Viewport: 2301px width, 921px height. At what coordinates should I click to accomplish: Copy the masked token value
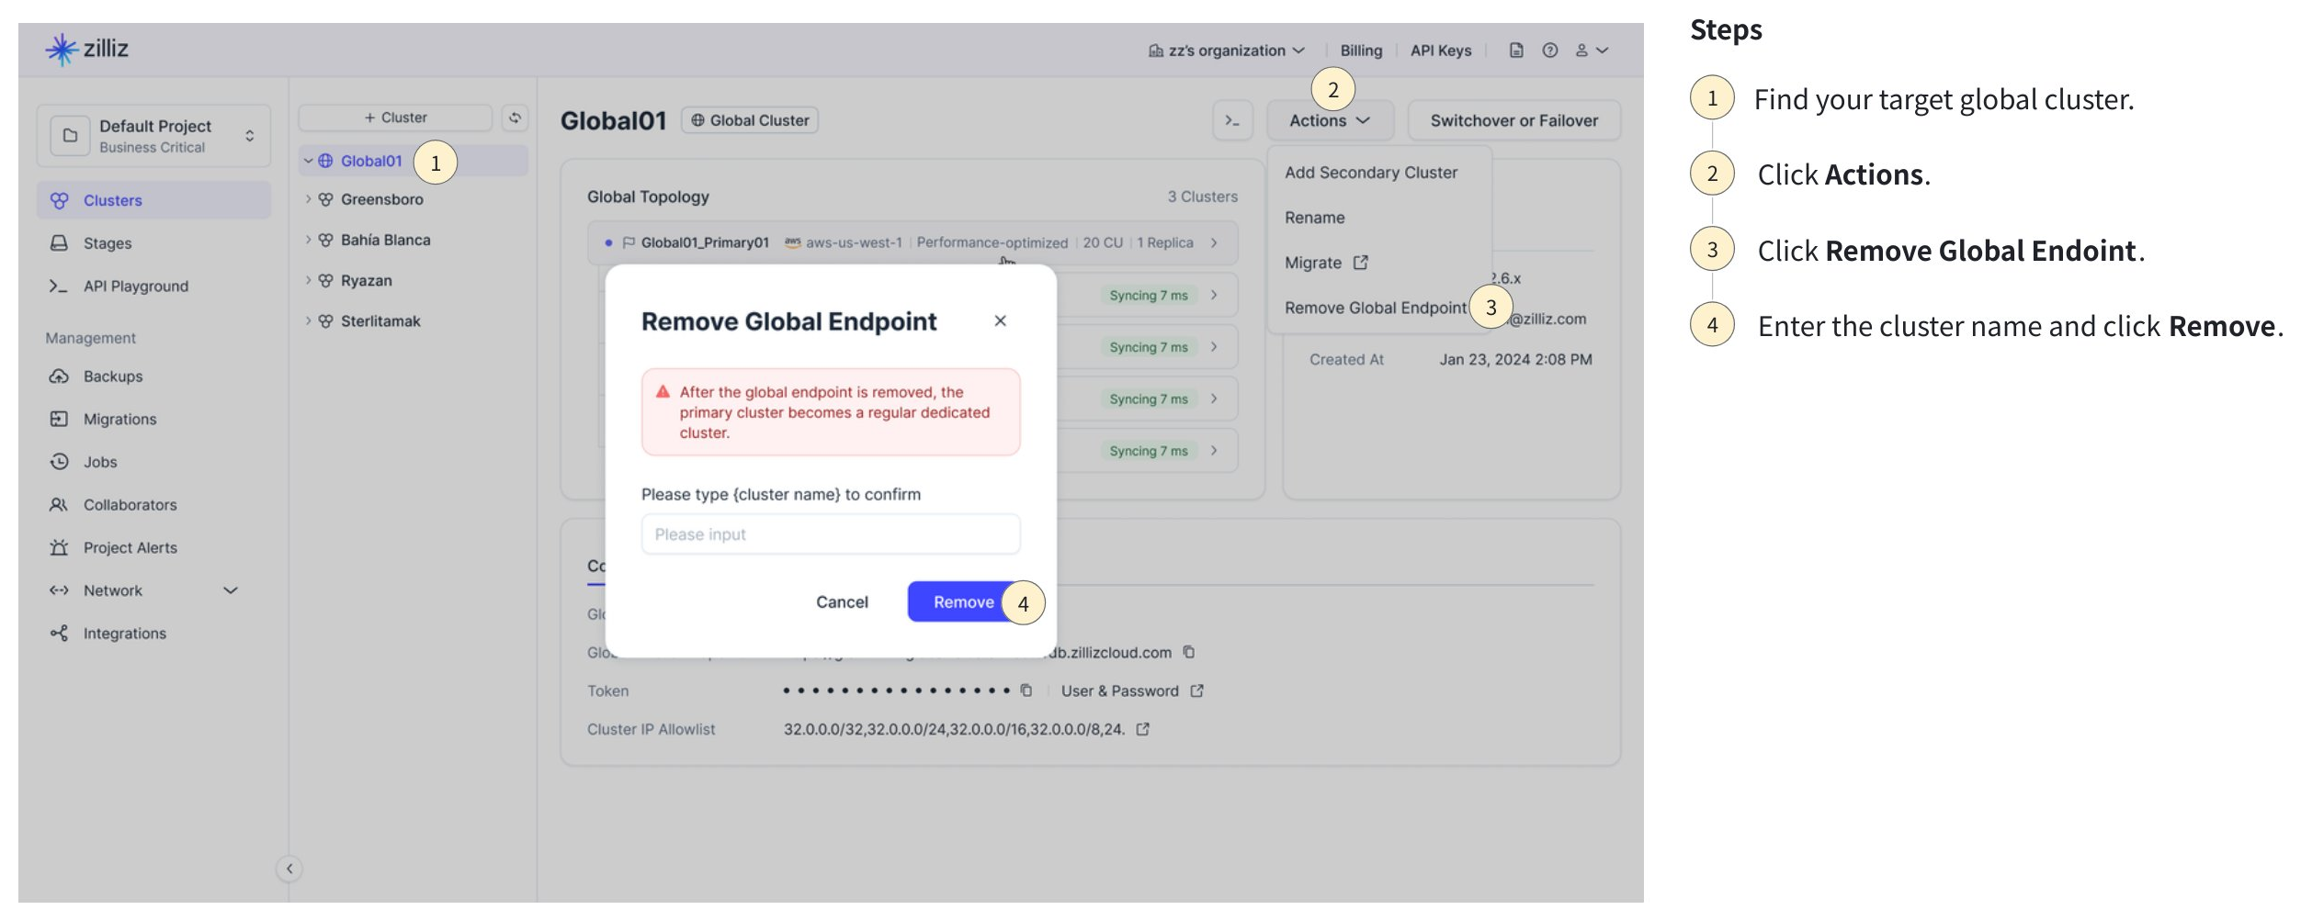coord(1026,691)
